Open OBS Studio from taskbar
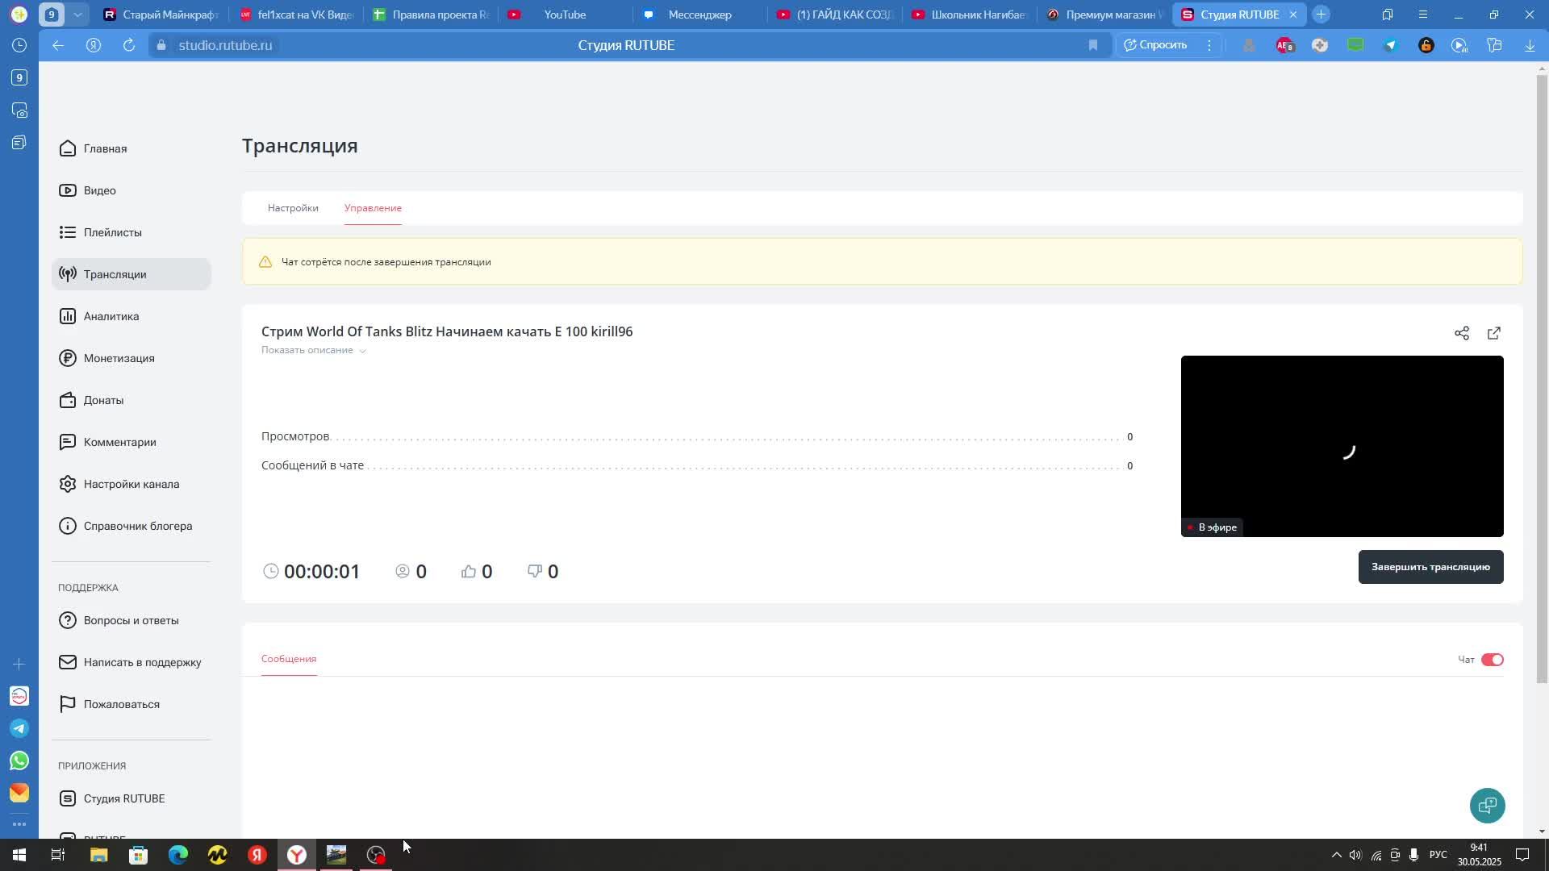 point(376,855)
